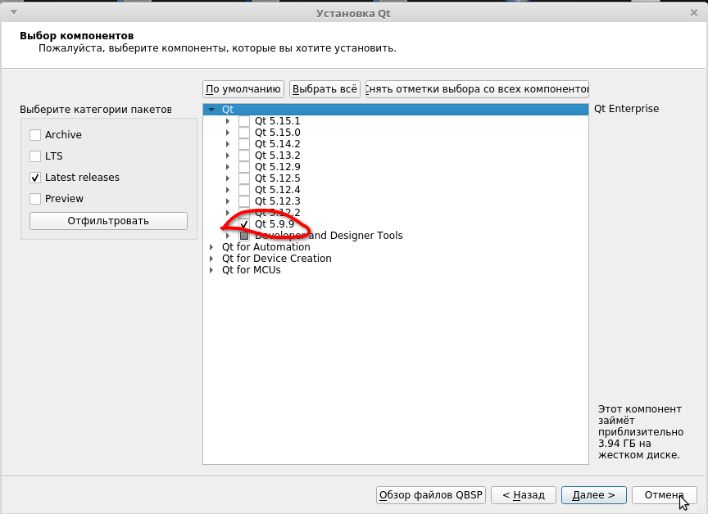
Task: Open the window menu arrow in title bar
Action: pyautogui.click(x=14, y=12)
